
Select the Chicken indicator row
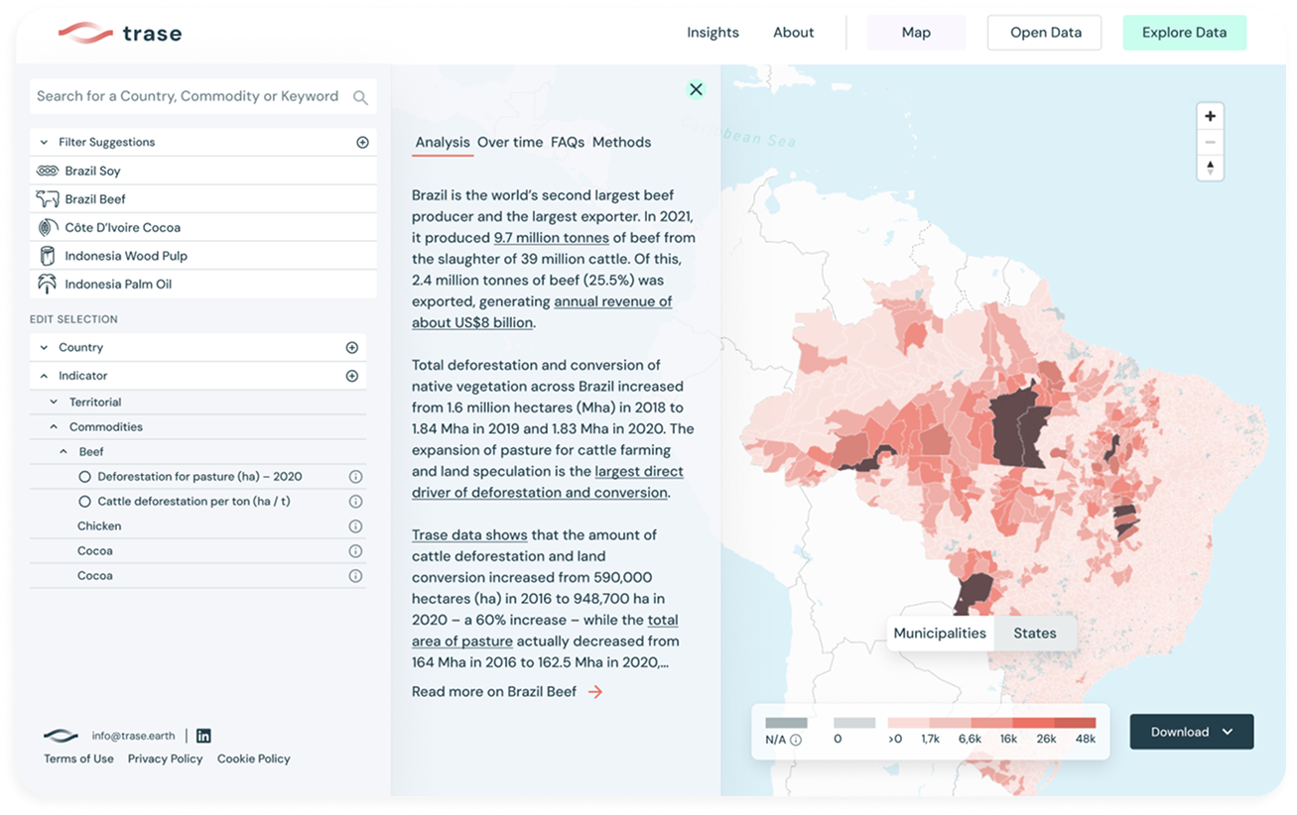pyautogui.click(x=197, y=526)
